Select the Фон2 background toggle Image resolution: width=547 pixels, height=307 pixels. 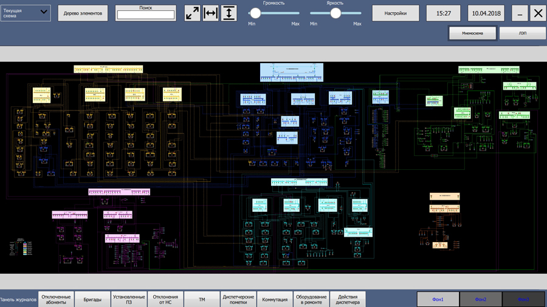click(x=480, y=299)
